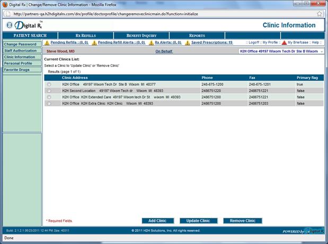Click the Saved Prescriptions warning icon
Image resolution: width=328 pixels, height=244 pixels.
[x=187, y=42]
